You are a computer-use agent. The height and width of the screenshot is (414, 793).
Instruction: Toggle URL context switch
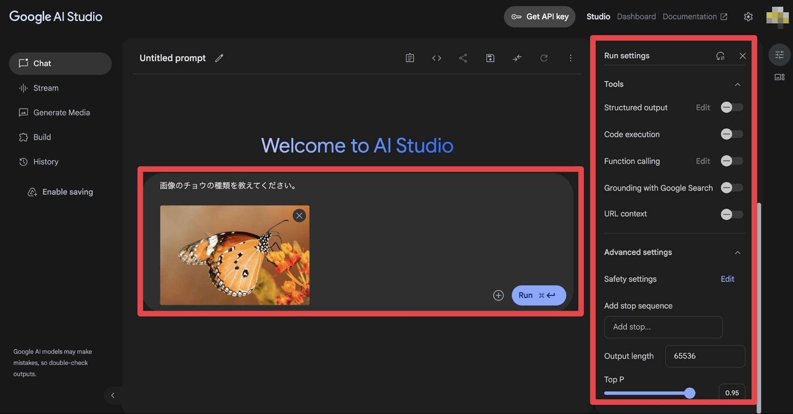[x=732, y=215]
